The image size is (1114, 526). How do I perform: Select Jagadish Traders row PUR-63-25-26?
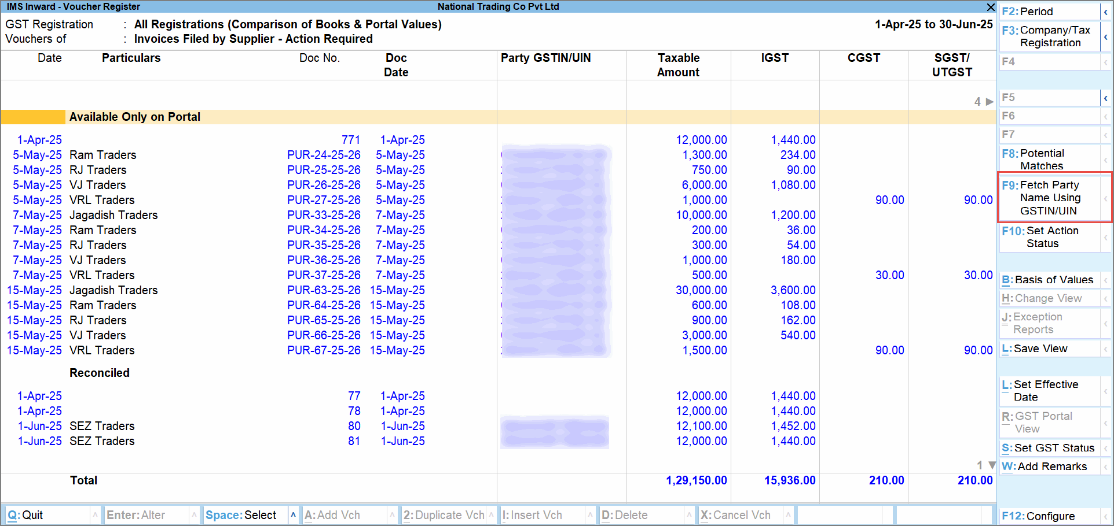point(498,290)
